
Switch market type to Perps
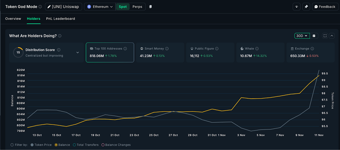pos(137,7)
